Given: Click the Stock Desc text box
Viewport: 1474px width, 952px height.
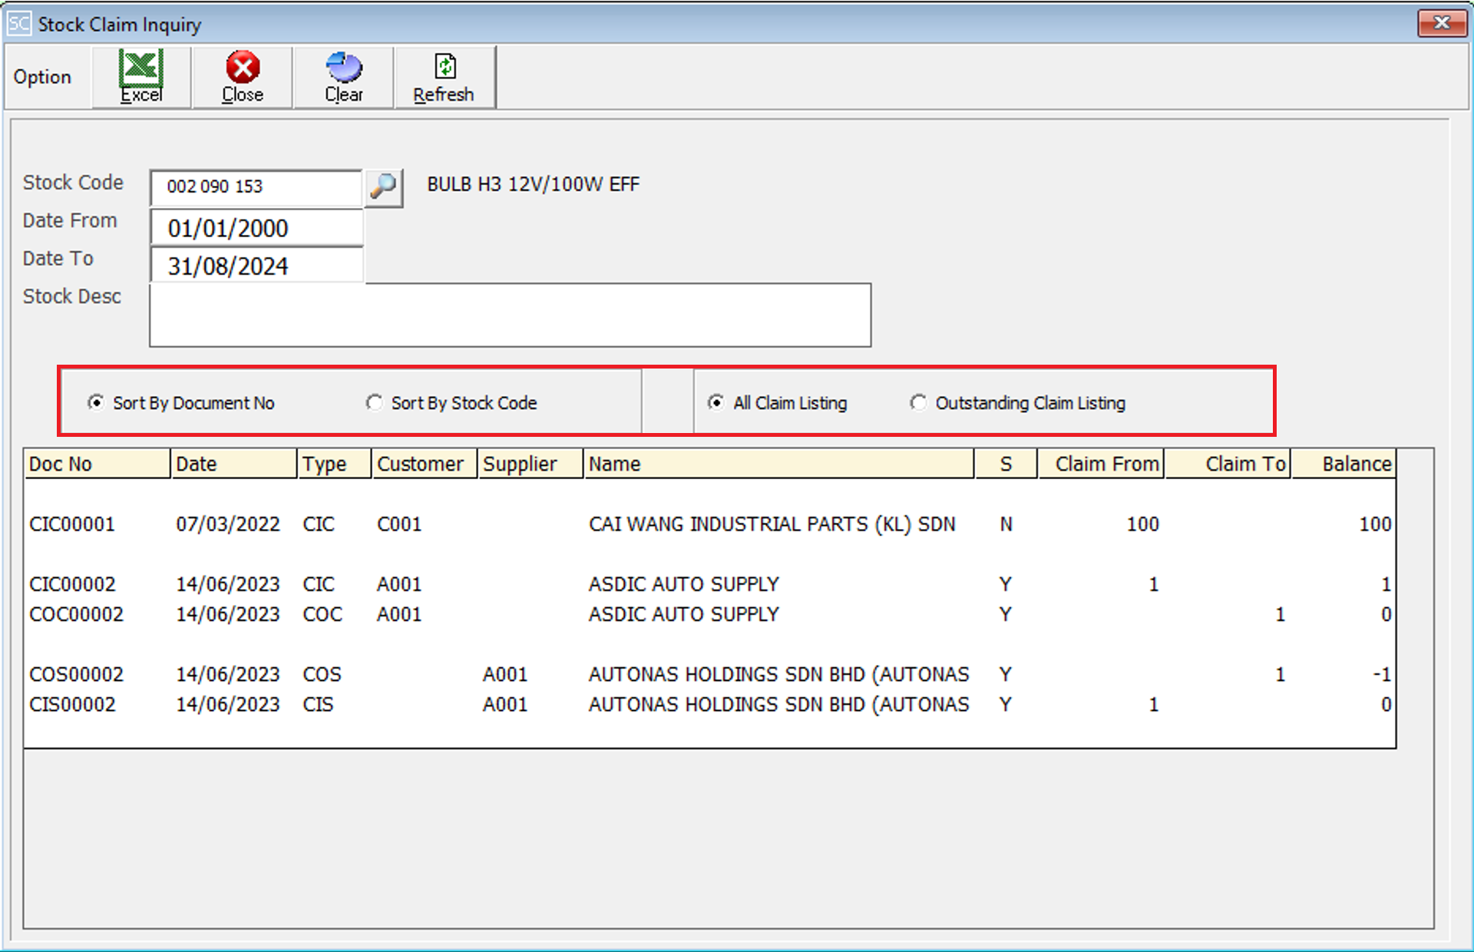Looking at the screenshot, I should pos(510,315).
